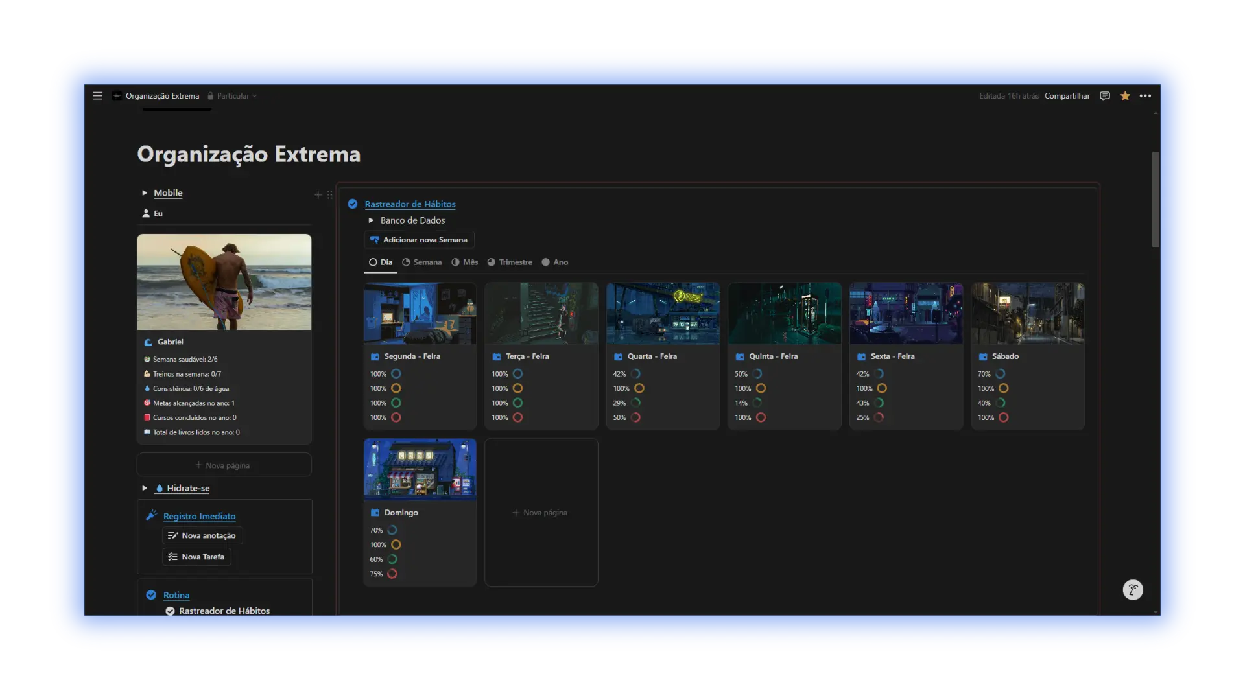Open the Registro Imediato link

click(x=199, y=517)
